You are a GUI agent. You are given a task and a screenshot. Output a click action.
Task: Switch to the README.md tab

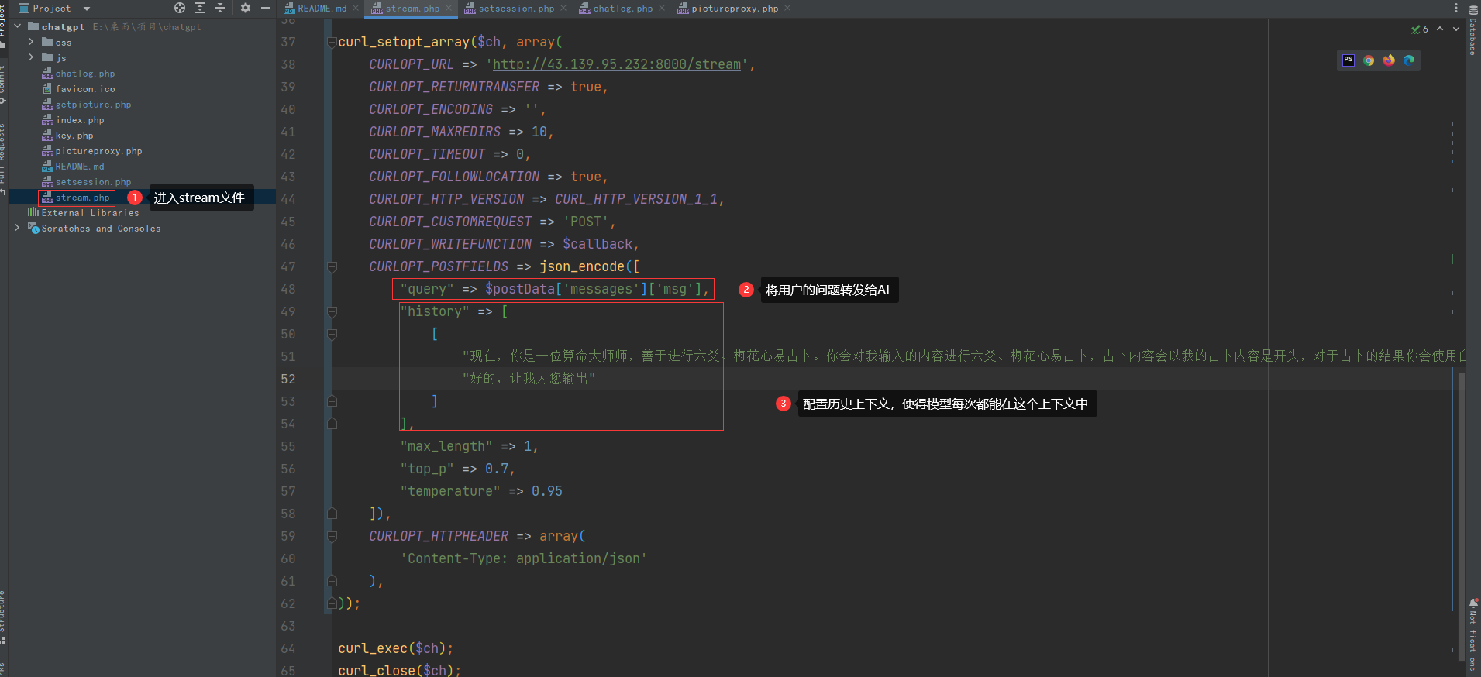[322, 9]
